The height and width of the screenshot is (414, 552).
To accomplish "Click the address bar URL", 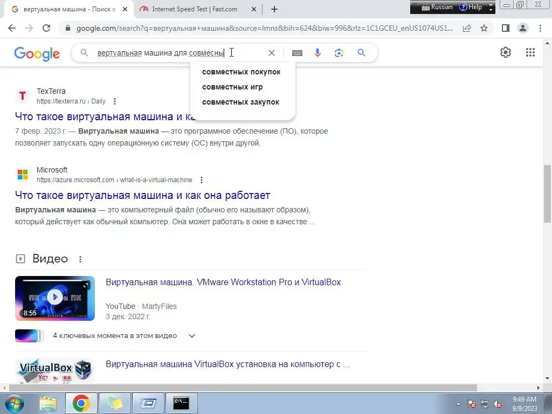I will pos(265,28).
